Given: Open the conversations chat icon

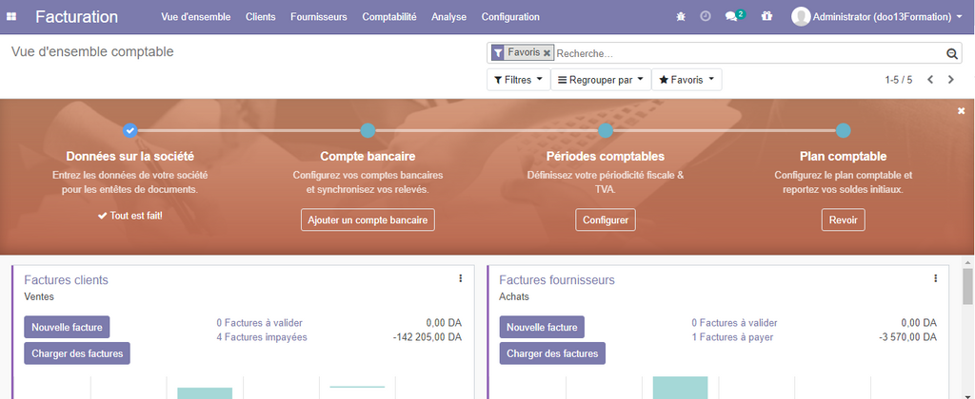Looking at the screenshot, I should click(x=732, y=17).
